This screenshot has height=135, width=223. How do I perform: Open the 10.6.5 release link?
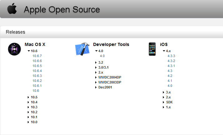(37, 66)
